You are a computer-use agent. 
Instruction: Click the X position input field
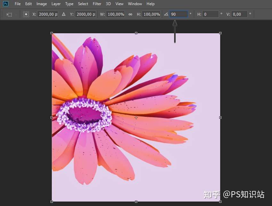[48, 14]
